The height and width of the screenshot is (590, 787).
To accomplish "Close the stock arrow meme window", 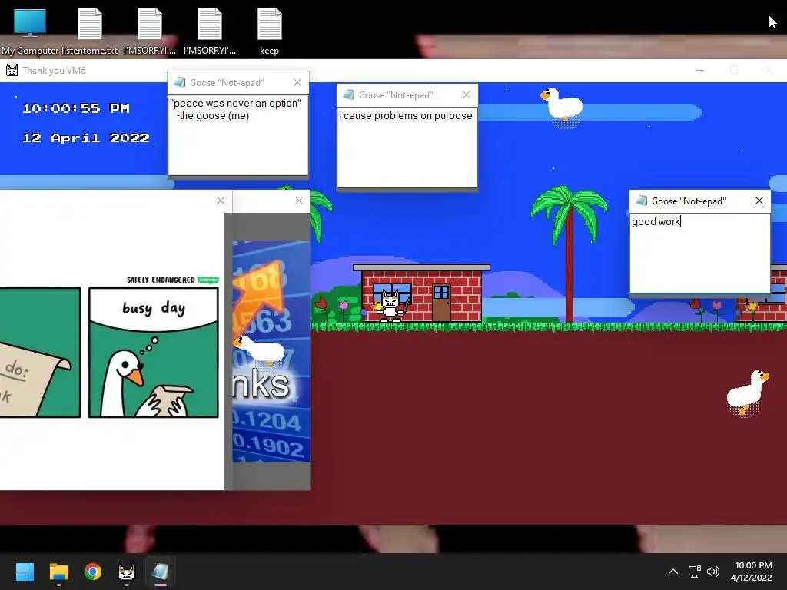I will (299, 201).
